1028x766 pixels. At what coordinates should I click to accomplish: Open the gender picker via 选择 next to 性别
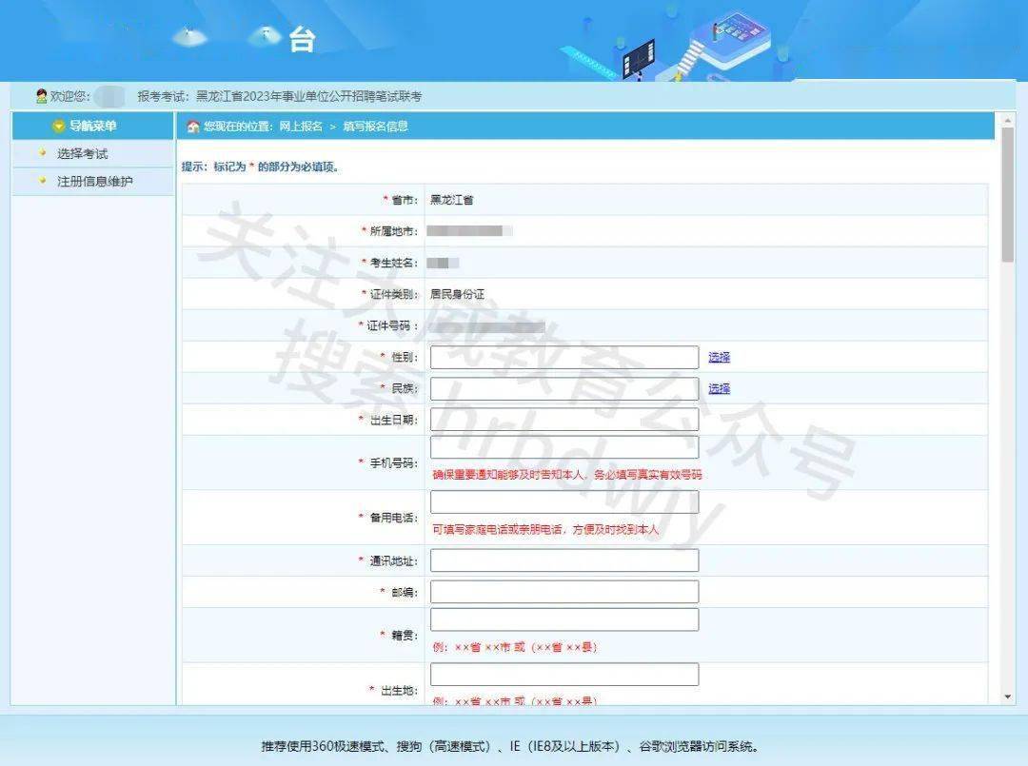pos(718,357)
